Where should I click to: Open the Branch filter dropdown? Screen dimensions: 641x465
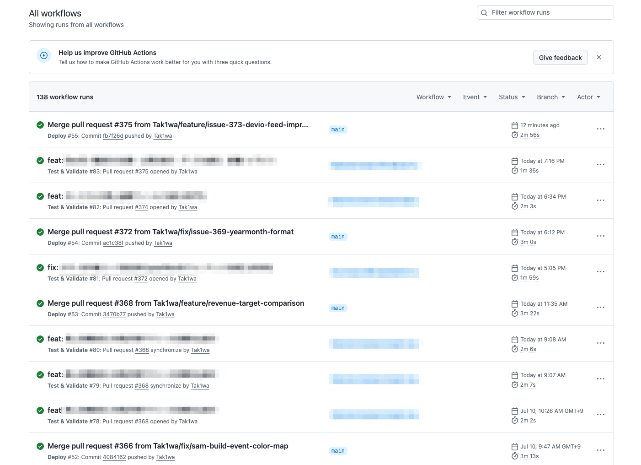(x=551, y=97)
